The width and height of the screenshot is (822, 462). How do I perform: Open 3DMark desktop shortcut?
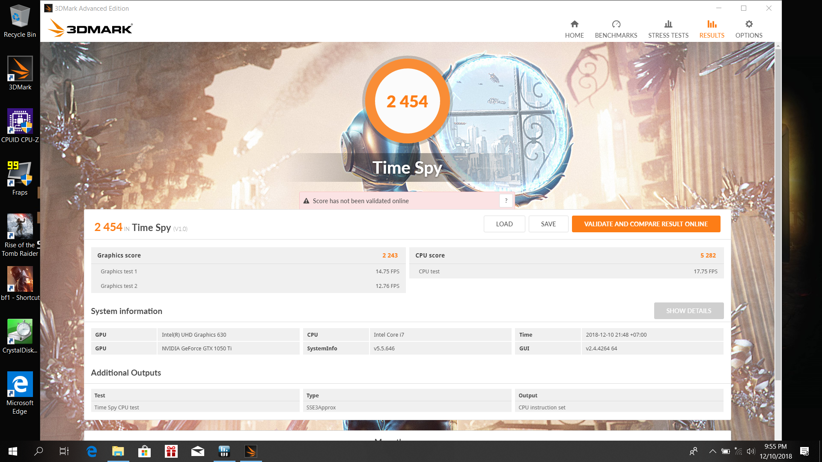[x=20, y=74]
